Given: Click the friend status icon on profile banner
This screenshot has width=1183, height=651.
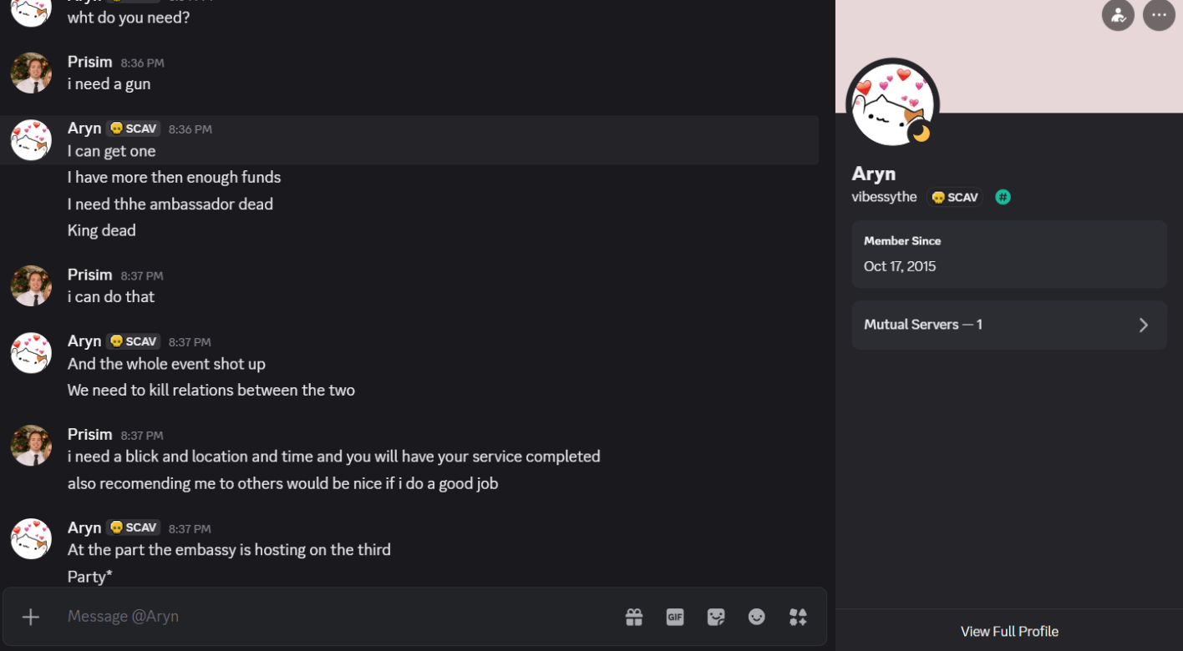Looking at the screenshot, I should pos(1118,15).
